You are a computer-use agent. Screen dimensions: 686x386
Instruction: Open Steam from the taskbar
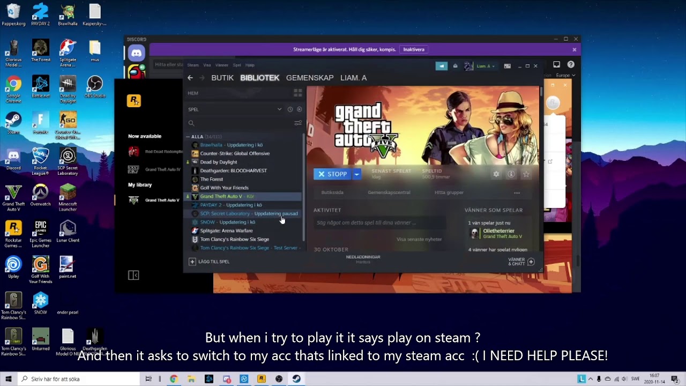296,379
